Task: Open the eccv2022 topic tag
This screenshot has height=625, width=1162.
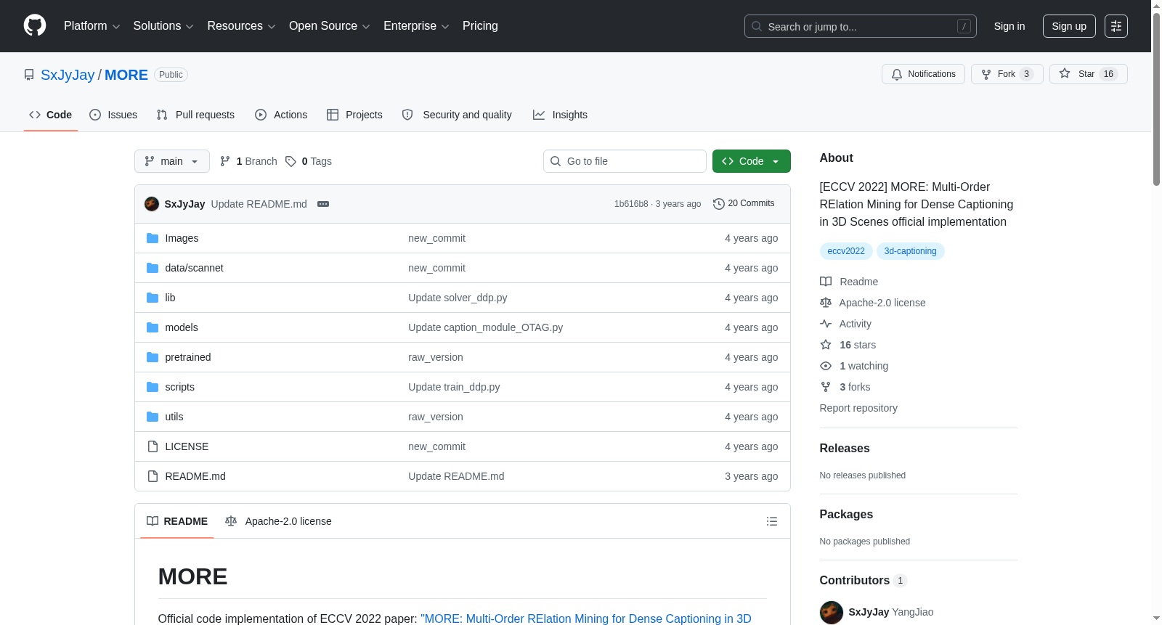Action: click(846, 251)
